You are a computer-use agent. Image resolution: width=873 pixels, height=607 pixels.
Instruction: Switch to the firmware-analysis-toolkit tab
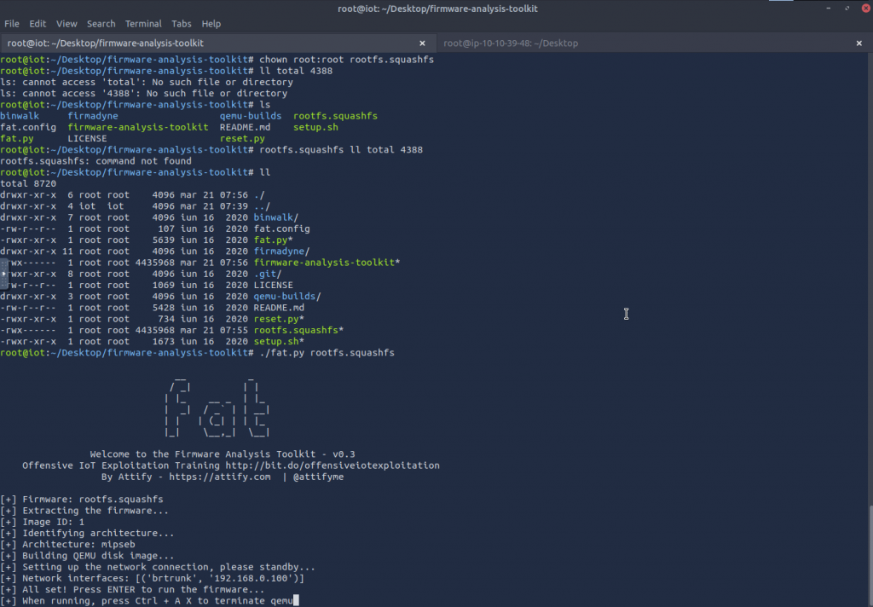pyautogui.click(x=217, y=43)
